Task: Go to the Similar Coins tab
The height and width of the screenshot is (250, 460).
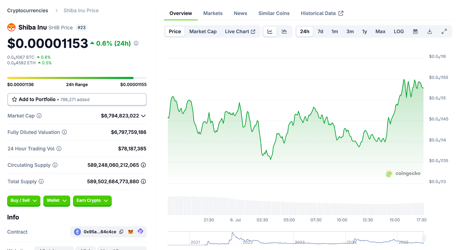Action: [274, 13]
